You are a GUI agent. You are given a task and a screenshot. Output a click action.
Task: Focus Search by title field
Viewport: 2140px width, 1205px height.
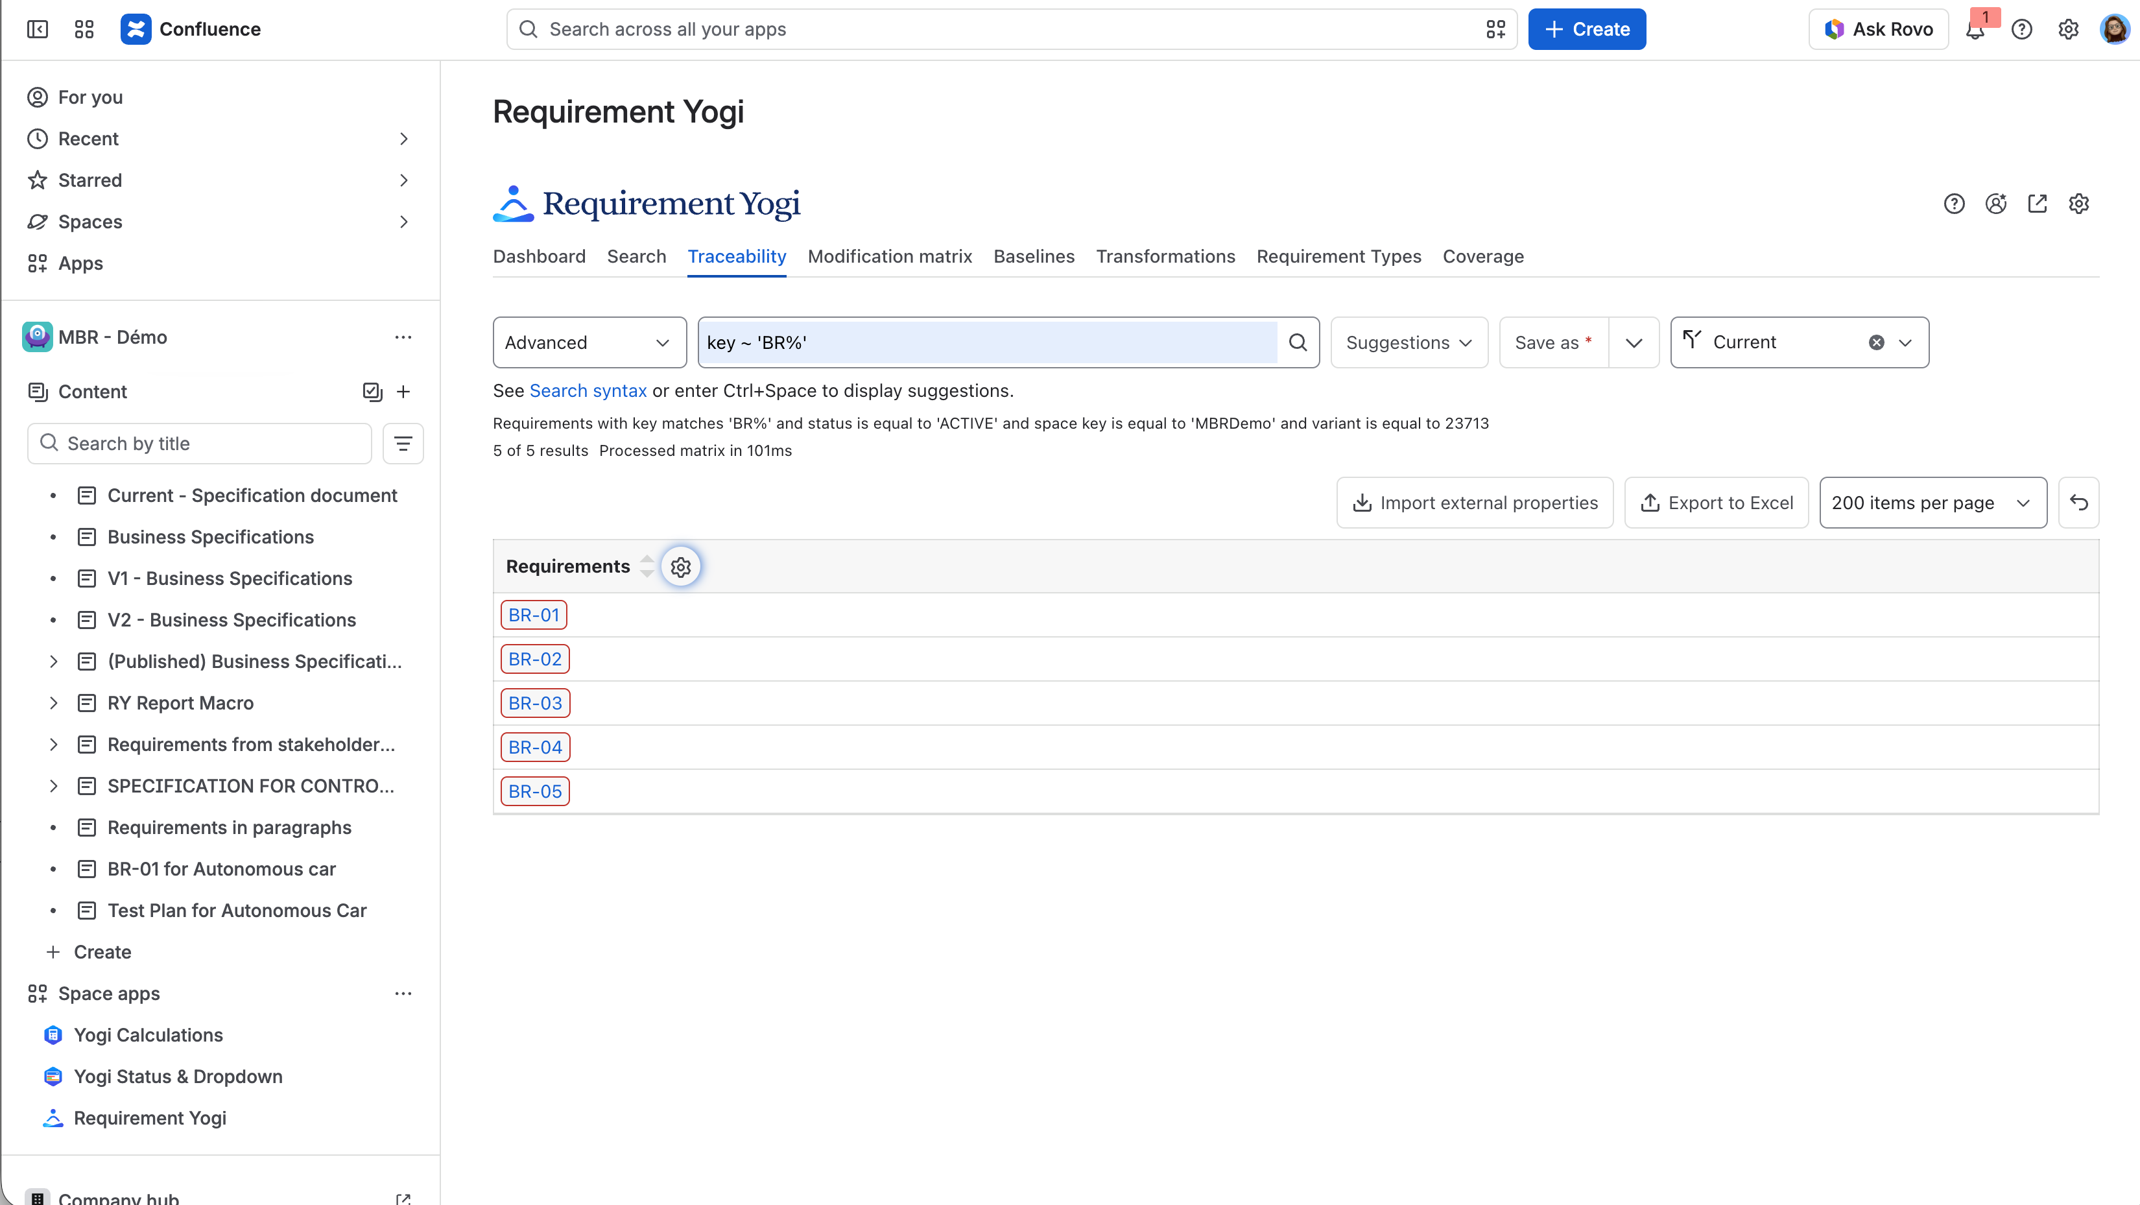[x=199, y=444]
